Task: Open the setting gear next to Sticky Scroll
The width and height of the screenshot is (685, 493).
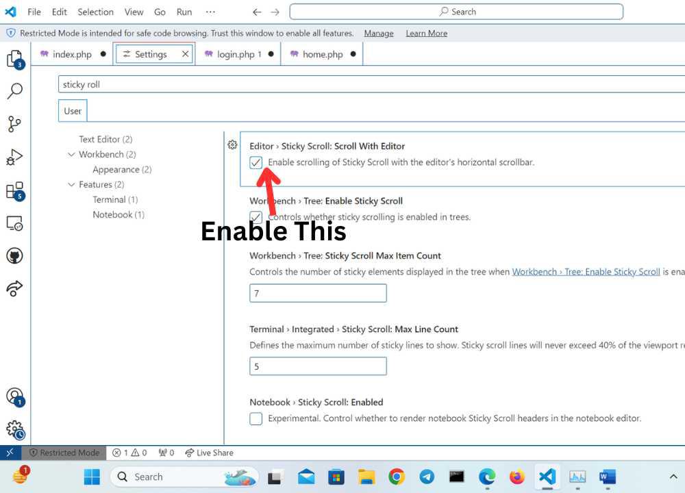Action: 232,145
